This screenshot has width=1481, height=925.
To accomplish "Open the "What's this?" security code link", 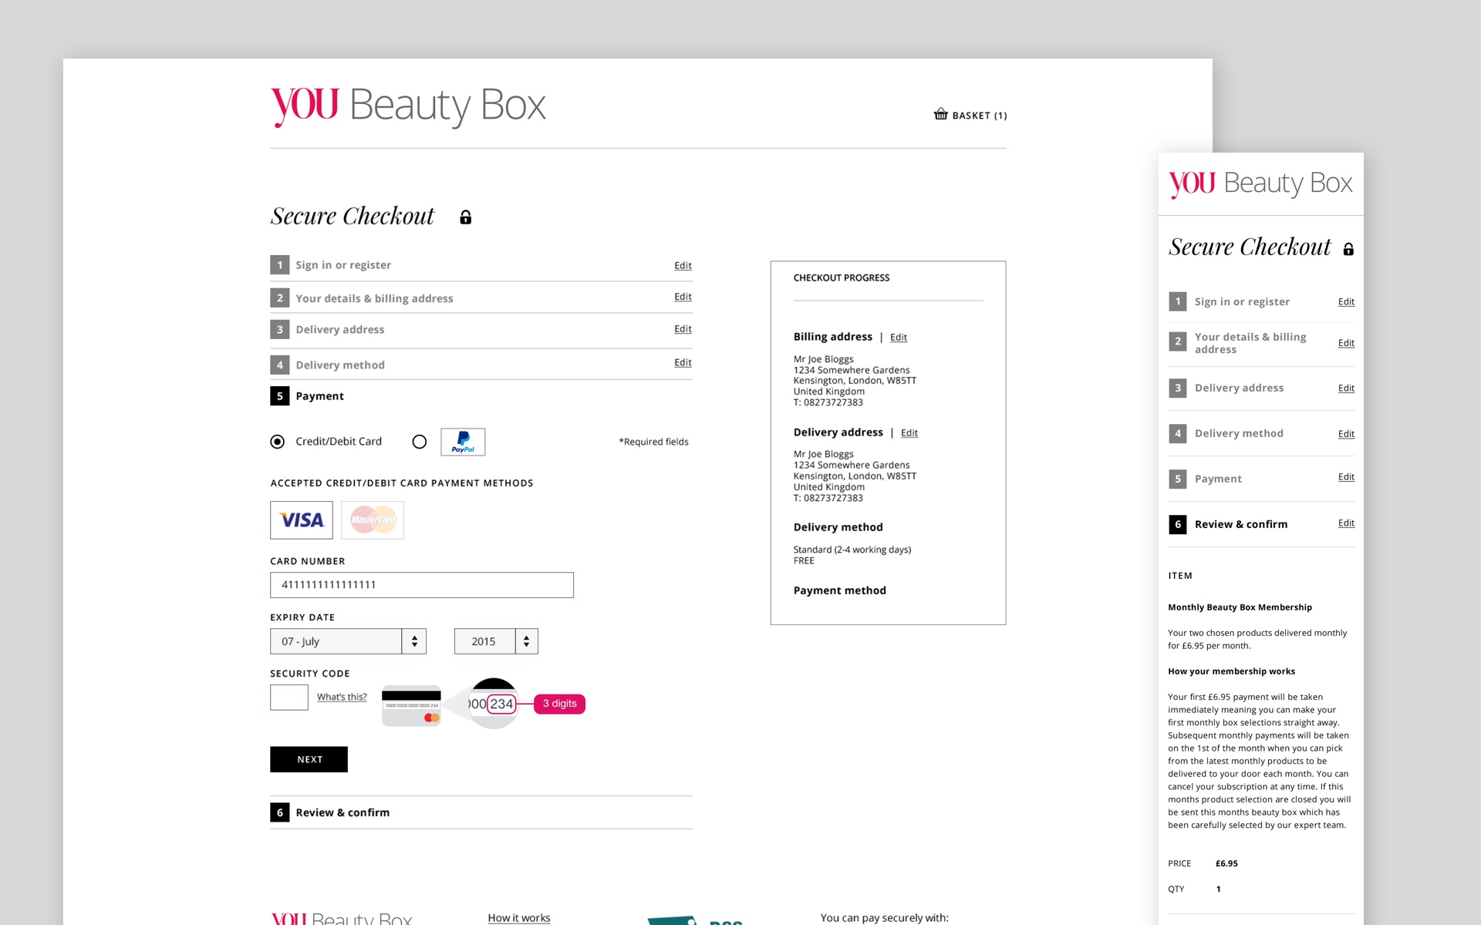I will click(342, 696).
